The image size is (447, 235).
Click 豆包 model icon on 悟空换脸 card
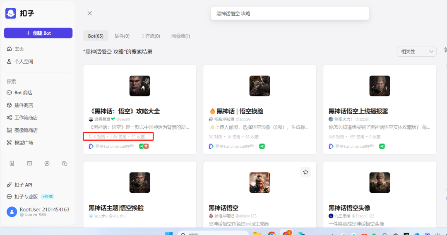211,146
